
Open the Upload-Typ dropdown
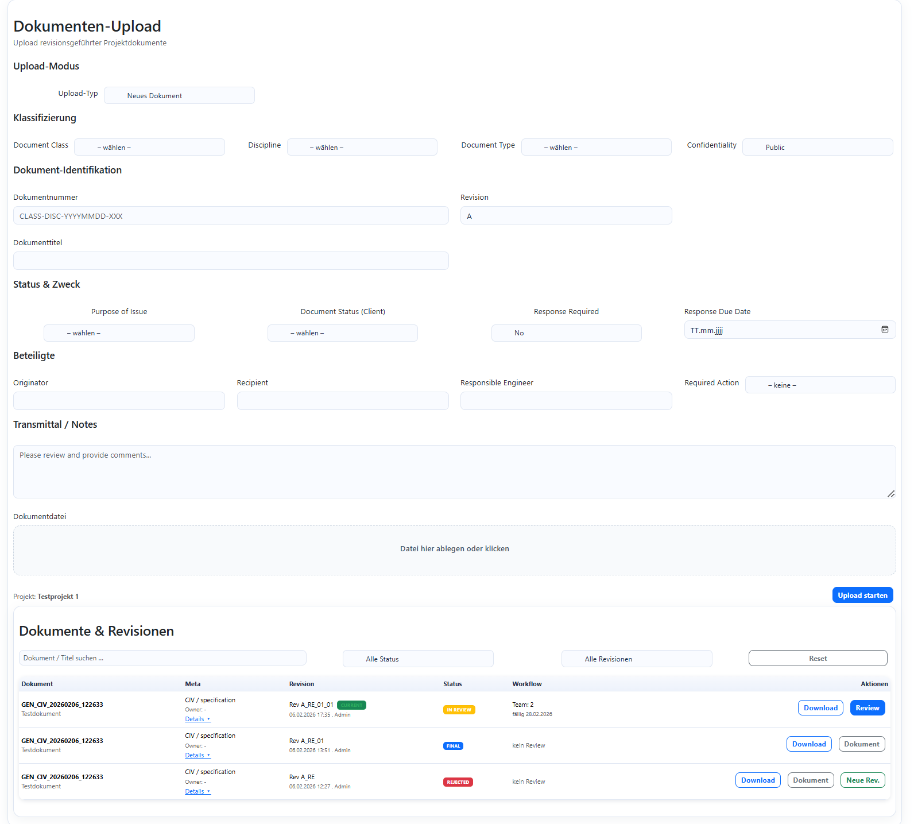pyautogui.click(x=179, y=96)
